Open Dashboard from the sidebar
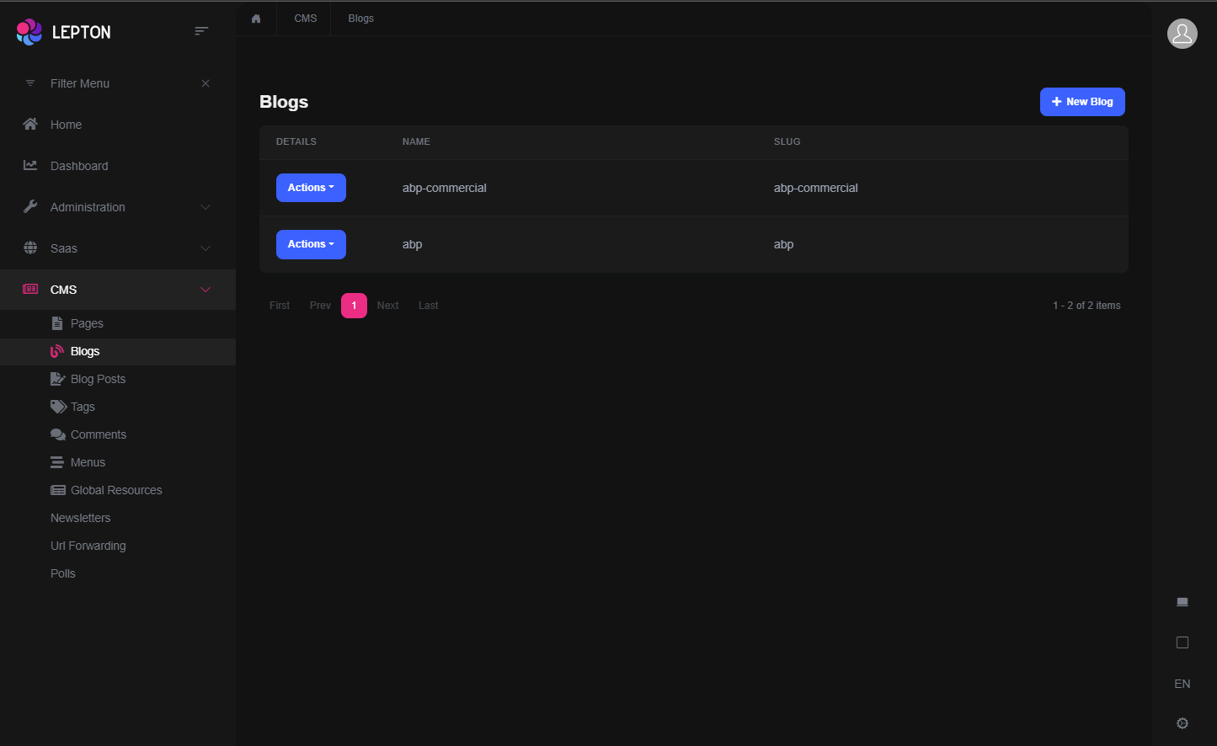This screenshot has height=746, width=1217. tap(79, 166)
